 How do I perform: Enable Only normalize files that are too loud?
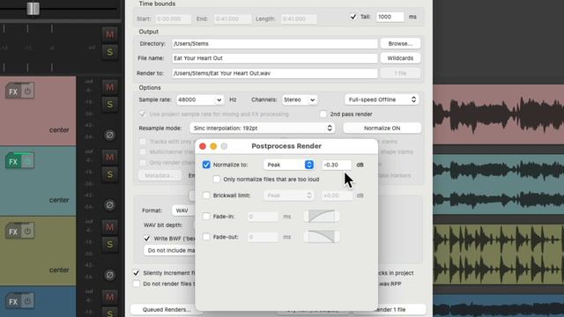[x=217, y=179]
